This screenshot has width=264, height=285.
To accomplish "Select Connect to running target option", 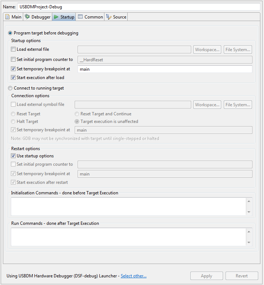I will 10,88.
